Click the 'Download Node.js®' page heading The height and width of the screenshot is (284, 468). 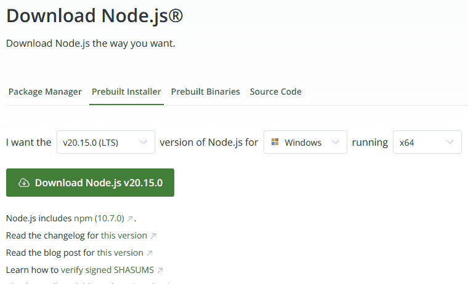click(x=94, y=15)
